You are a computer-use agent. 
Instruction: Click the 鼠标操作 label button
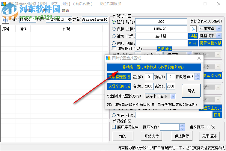point(165,49)
